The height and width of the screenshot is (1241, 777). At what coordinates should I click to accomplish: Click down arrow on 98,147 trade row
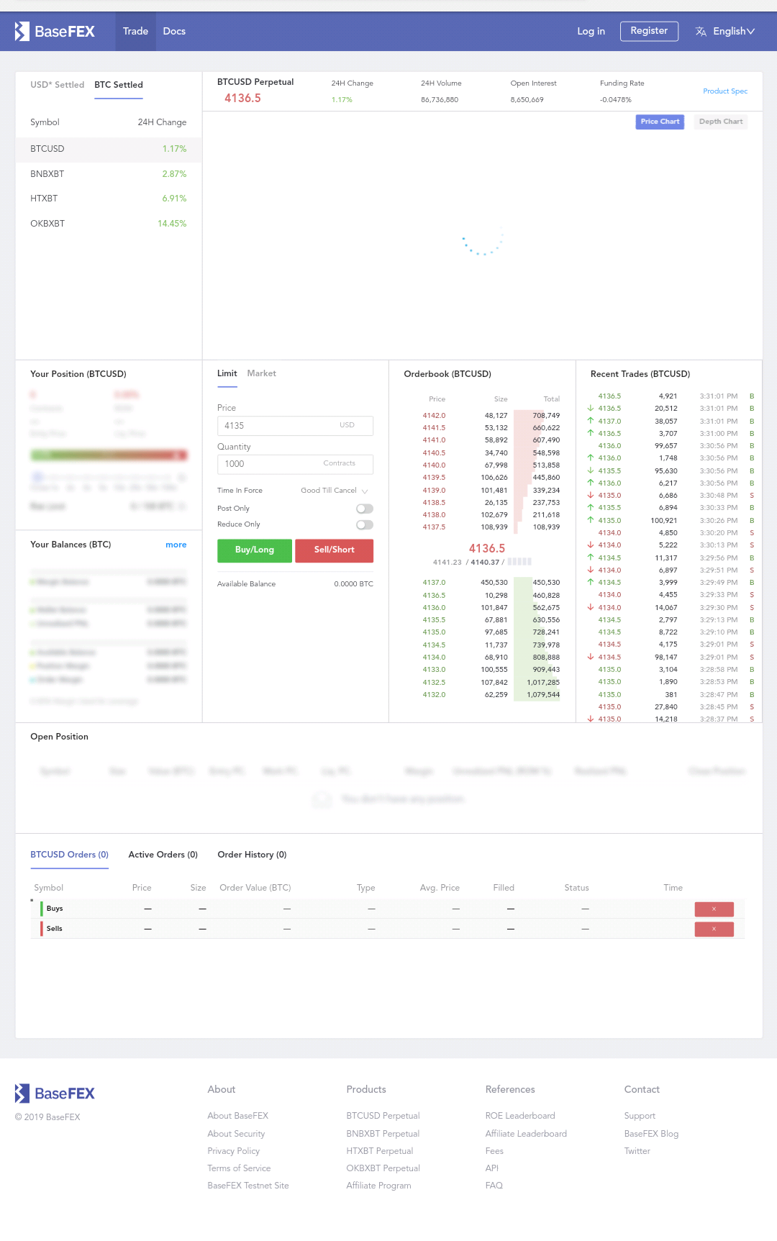pos(591,657)
